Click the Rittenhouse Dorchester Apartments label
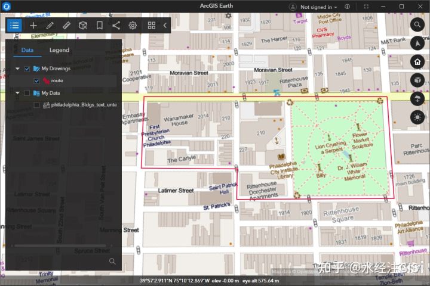 pyautogui.click(x=263, y=191)
